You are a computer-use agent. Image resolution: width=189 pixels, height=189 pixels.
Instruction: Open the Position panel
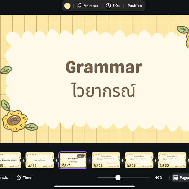click(x=135, y=6)
